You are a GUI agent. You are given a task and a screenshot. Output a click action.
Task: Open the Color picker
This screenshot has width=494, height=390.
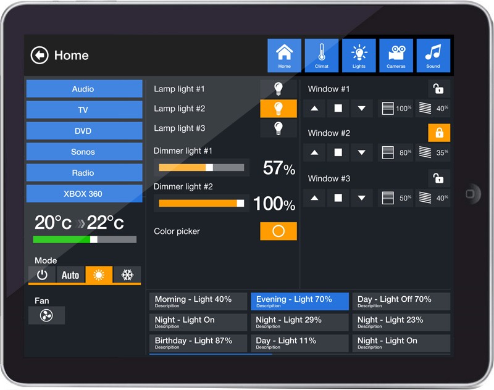coord(278,231)
